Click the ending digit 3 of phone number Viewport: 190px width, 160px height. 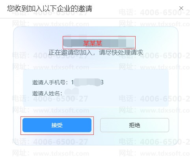(102, 82)
